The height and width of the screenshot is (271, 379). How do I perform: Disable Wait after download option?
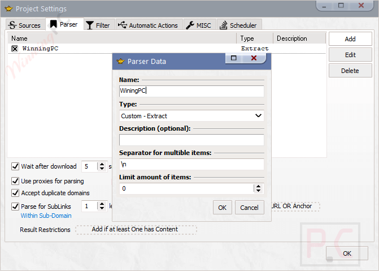click(15, 166)
